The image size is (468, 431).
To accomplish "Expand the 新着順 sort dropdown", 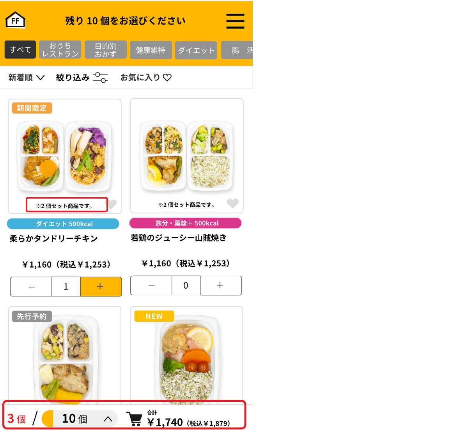I will (x=27, y=77).
